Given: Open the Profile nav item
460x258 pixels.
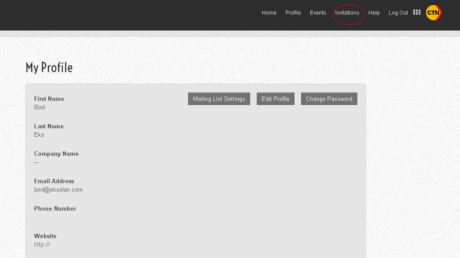Looking at the screenshot, I should 293,13.
